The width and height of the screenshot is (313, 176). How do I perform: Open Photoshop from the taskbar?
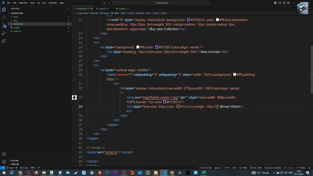click(x=108, y=173)
